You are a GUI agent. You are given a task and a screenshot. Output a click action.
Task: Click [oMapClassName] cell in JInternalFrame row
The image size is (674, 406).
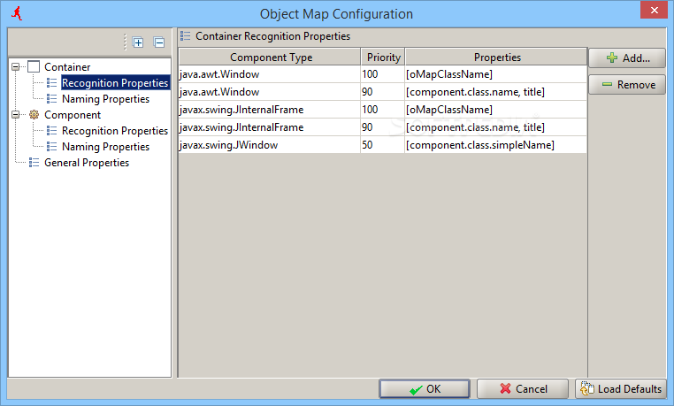point(496,110)
